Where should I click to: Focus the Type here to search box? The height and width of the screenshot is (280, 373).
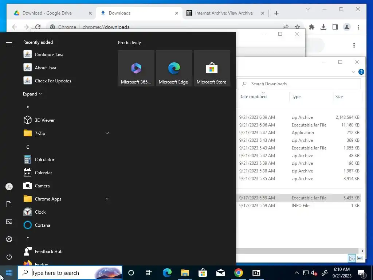click(70, 273)
